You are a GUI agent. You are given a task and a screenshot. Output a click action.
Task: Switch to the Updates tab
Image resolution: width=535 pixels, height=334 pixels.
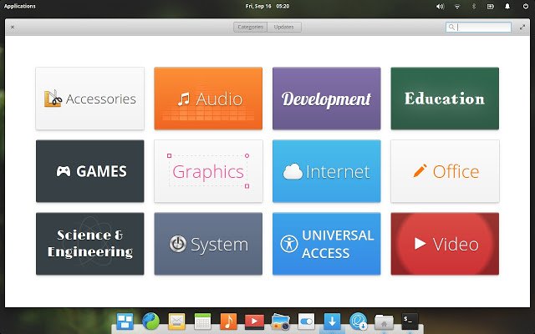284,27
